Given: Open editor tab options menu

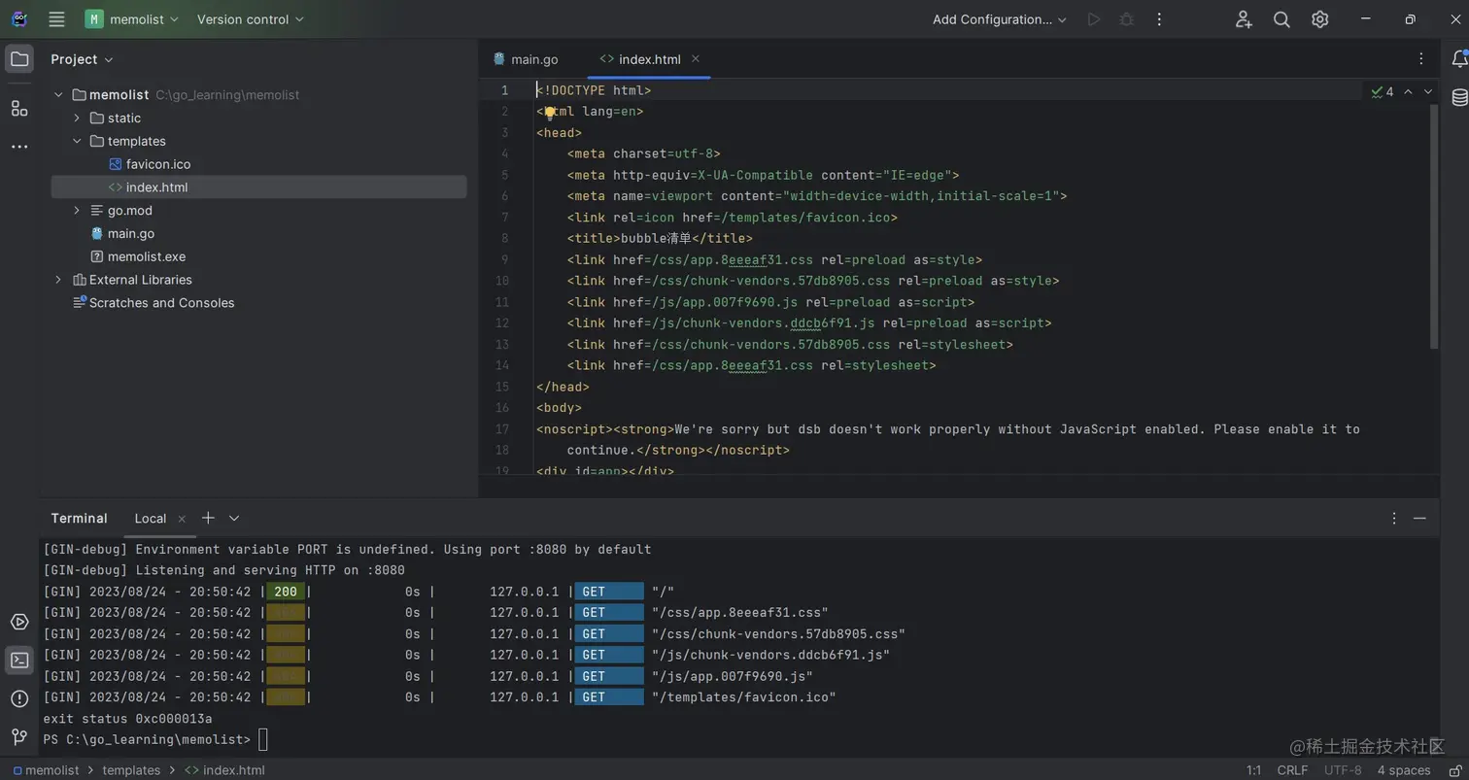Looking at the screenshot, I should tap(1421, 59).
